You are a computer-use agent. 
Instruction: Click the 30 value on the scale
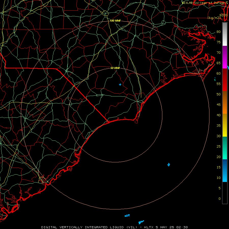click(x=219, y=136)
